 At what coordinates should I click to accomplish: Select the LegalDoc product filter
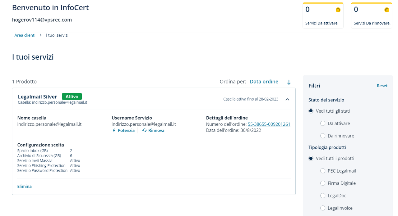(x=322, y=196)
